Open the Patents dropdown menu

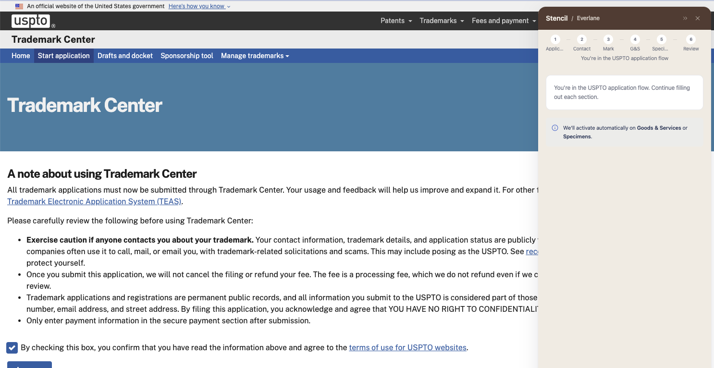point(396,21)
